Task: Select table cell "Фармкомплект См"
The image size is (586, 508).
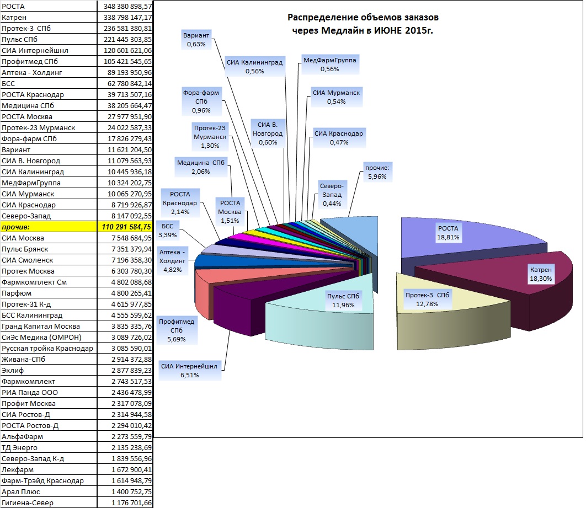Action: [x=49, y=282]
